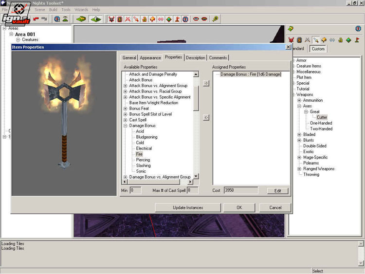
Task: Collapse the Damage Bonus tree node
Action: (x=125, y=126)
